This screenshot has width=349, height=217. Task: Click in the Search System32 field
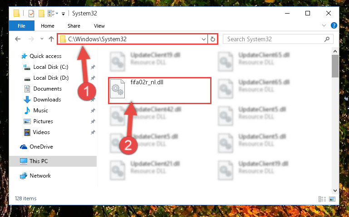click(274, 39)
